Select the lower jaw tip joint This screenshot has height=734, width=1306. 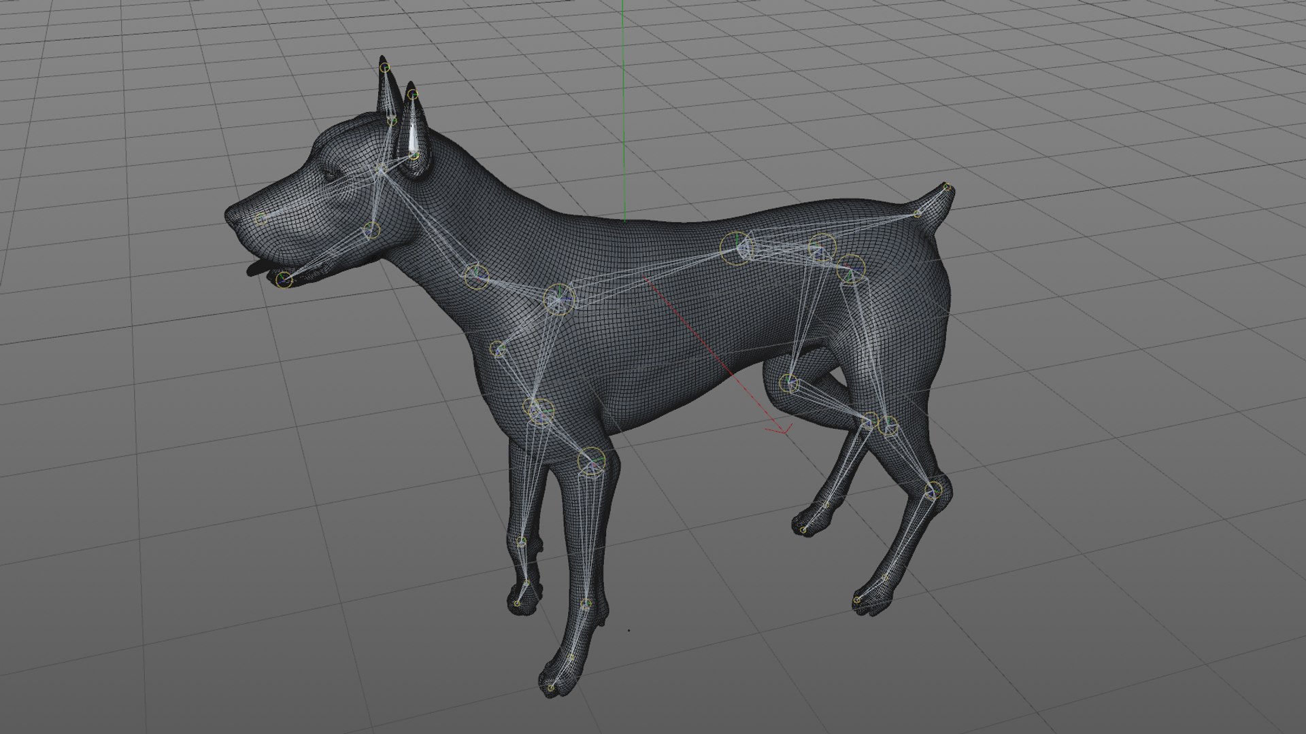click(x=285, y=279)
